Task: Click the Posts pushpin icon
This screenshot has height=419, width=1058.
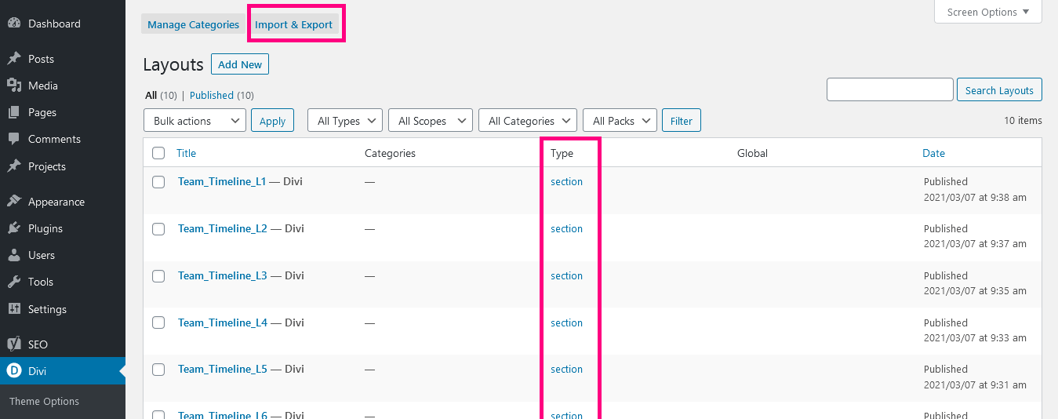Action: [13, 59]
